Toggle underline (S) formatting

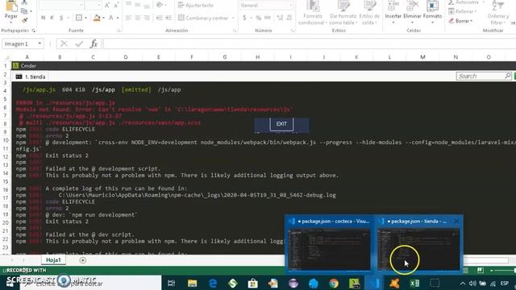tap(61, 18)
